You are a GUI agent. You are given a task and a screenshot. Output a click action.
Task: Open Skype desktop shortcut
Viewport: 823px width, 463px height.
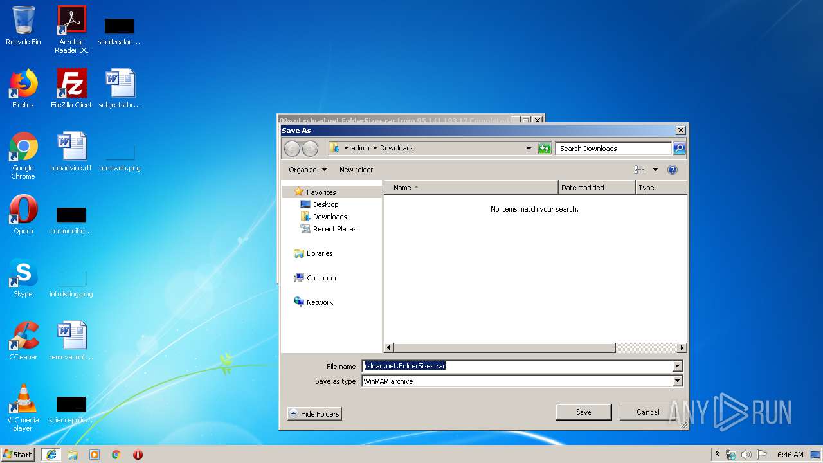coord(23,278)
